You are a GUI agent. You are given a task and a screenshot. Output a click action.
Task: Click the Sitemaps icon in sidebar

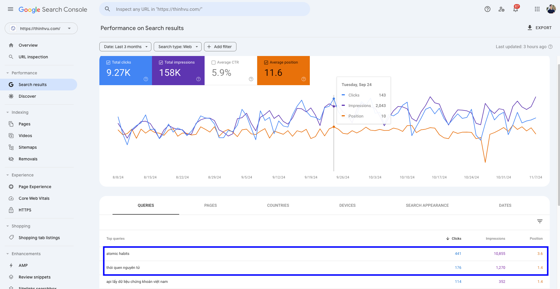[11, 147]
